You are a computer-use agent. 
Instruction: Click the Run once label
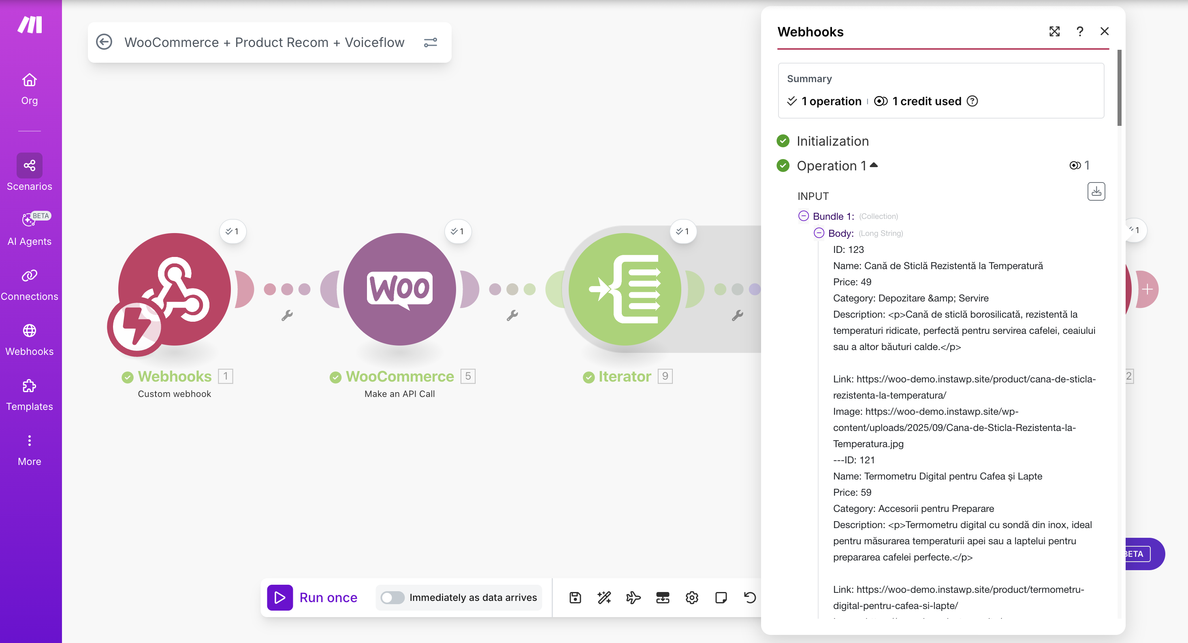(x=328, y=597)
